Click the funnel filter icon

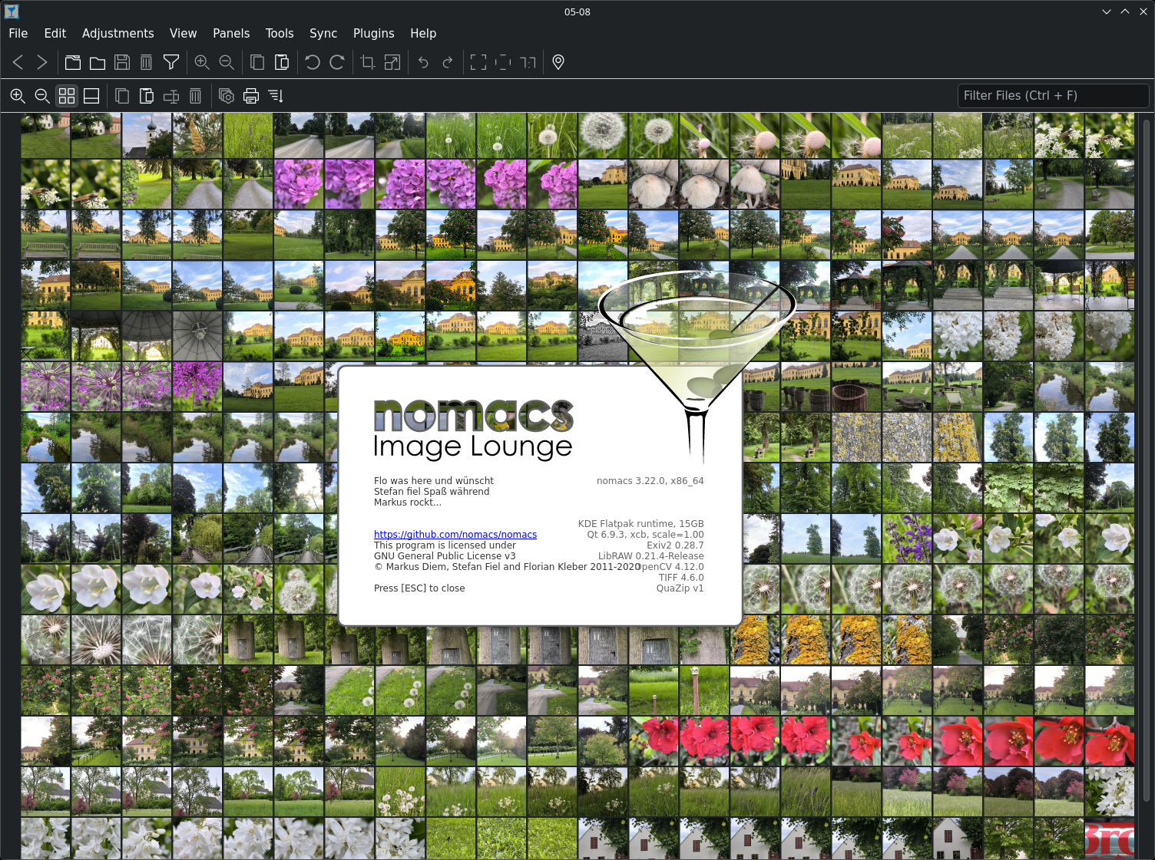(171, 62)
